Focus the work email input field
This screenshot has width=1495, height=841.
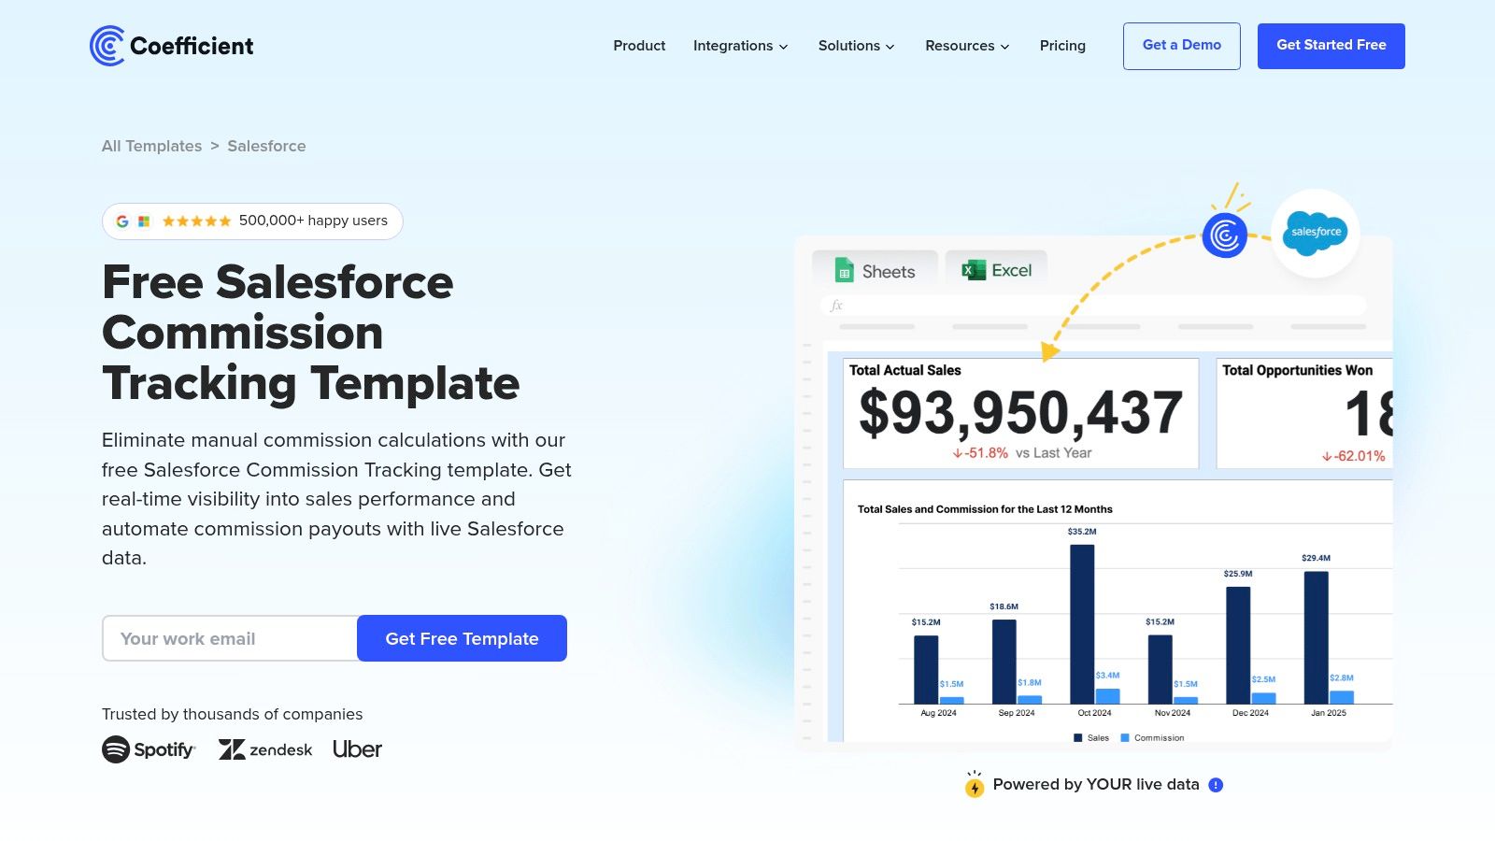click(230, 638)
